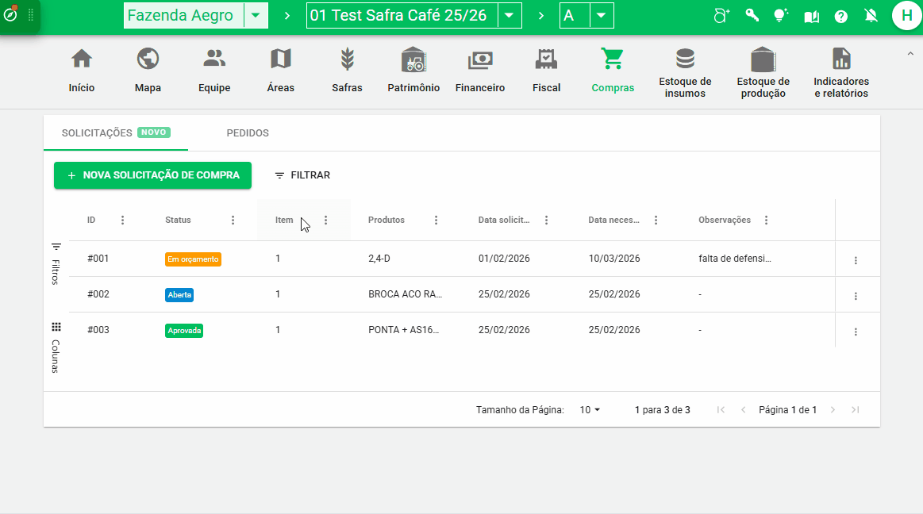The width and height of the screenshot is (923, 514).
Task: Expand the Fazenda Aegro farm dropdown
Action: point(255,16)
